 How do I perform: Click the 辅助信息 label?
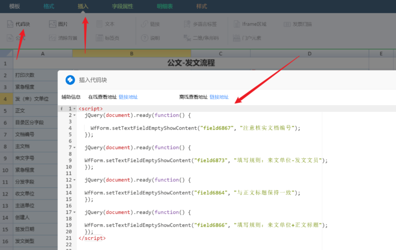click(x=71, y=97)
